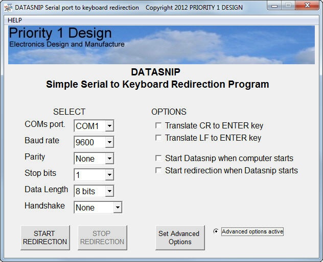
Task: Click the Priority 1 Design banner image
Action: (161, 45)
